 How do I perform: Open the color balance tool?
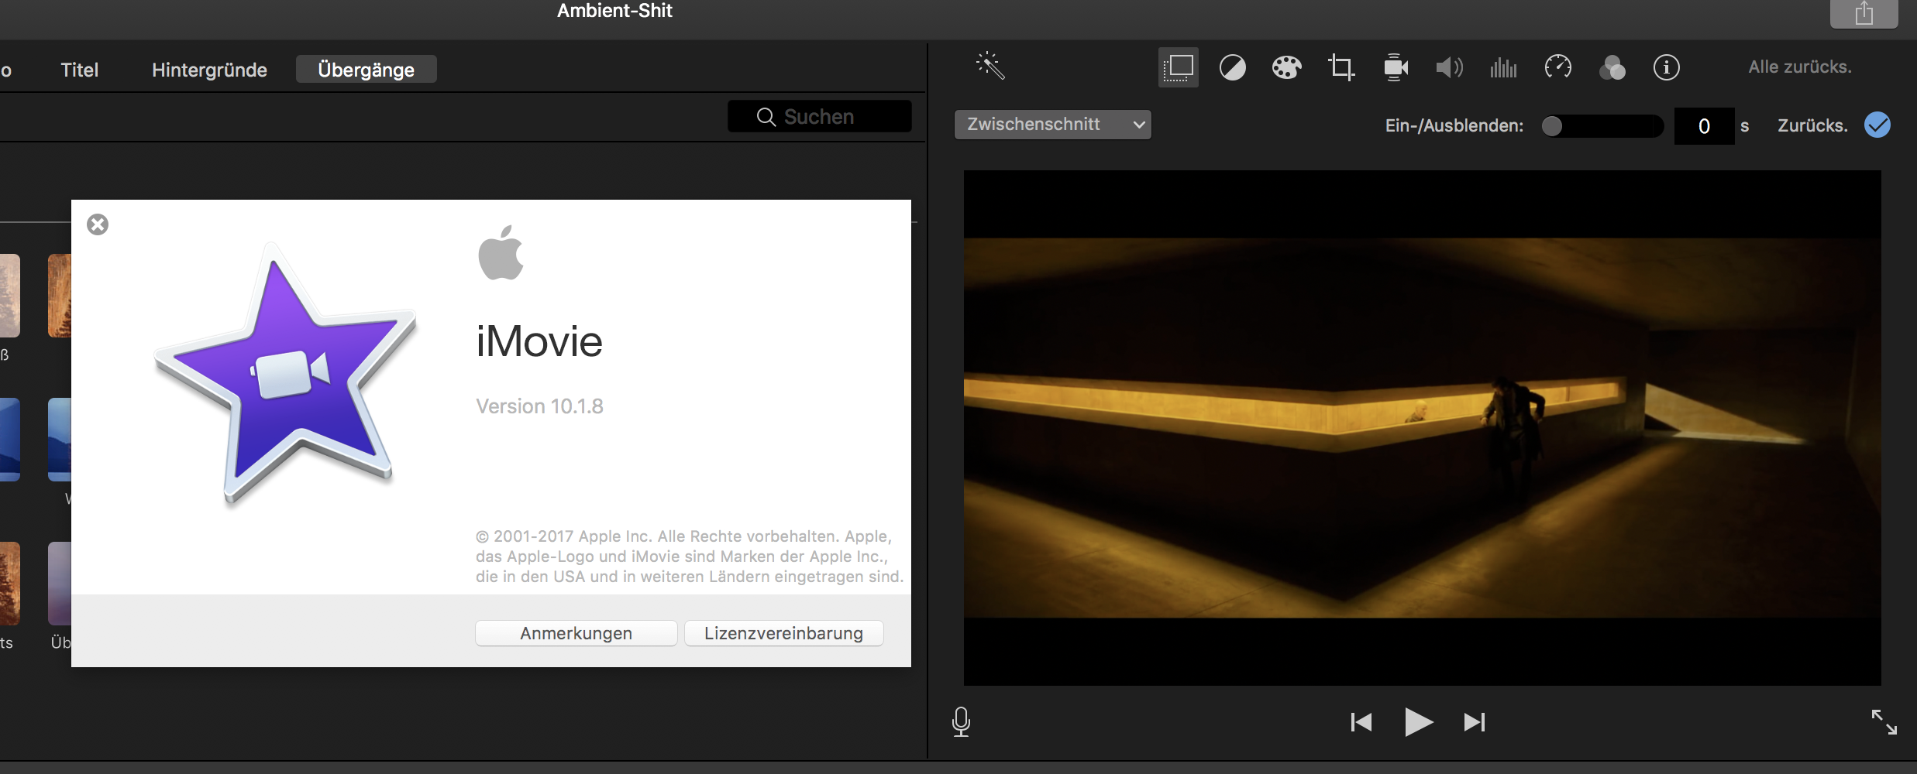coord(1232,67)
